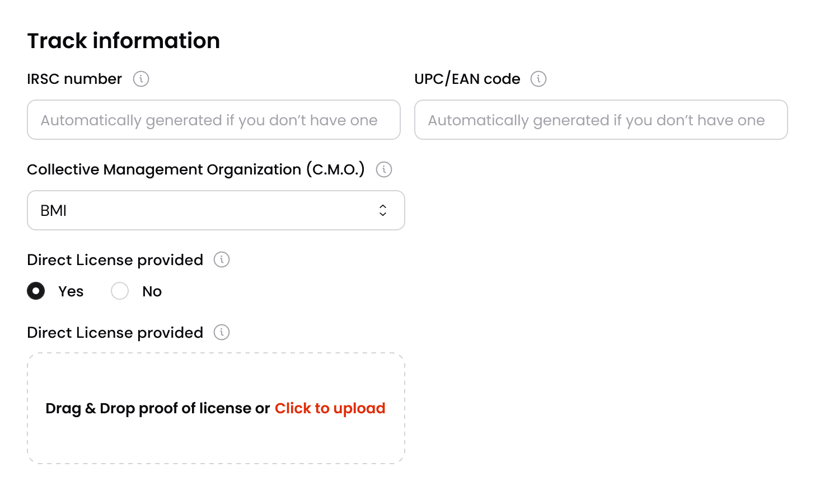Screen dimensions: 815x491
Task: Focus the IRSC number input field
Action: [x=213, y=120]
